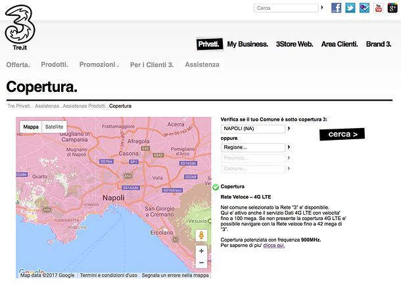Open the Google+ icon
The height and width of the screenshot is (285, 401).
392,8
